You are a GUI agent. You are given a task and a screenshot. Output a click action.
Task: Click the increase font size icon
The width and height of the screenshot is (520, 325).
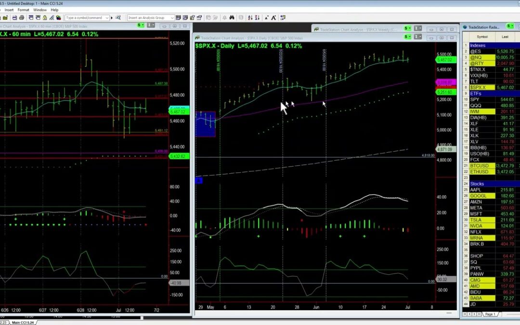(x=273, y=18)
